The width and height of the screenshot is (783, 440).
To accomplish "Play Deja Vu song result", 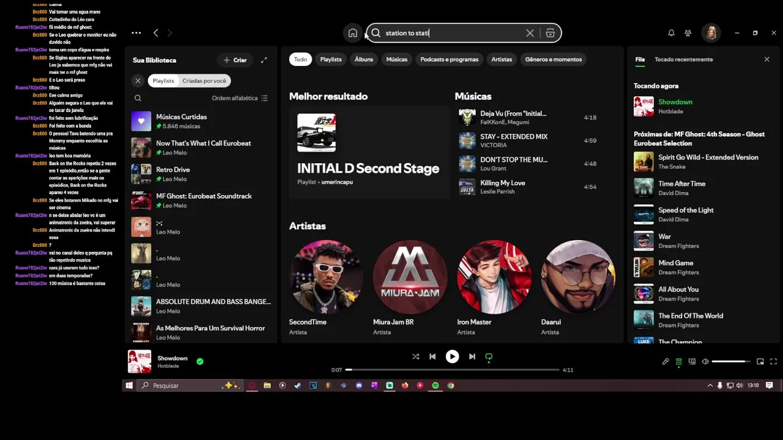I will click(529, 117).
